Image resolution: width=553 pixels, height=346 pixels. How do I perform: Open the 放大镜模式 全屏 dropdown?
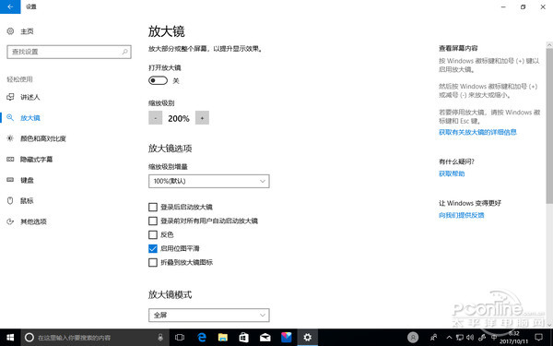click(209, 315)
